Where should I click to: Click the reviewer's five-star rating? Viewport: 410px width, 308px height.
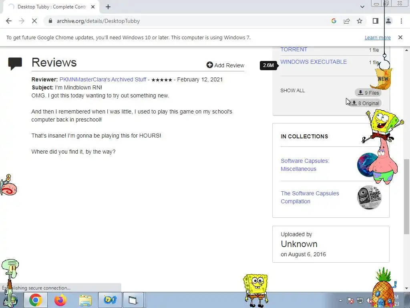[x=162, y=80]
